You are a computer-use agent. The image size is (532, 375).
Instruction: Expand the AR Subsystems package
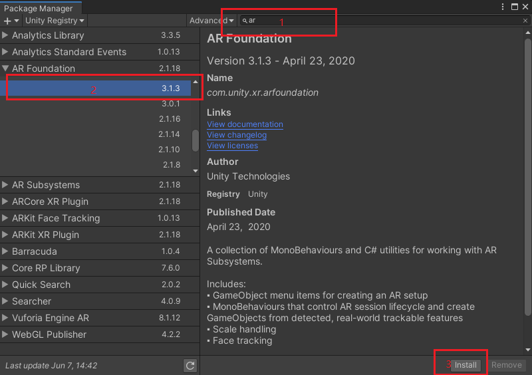(x=5, y=185)
